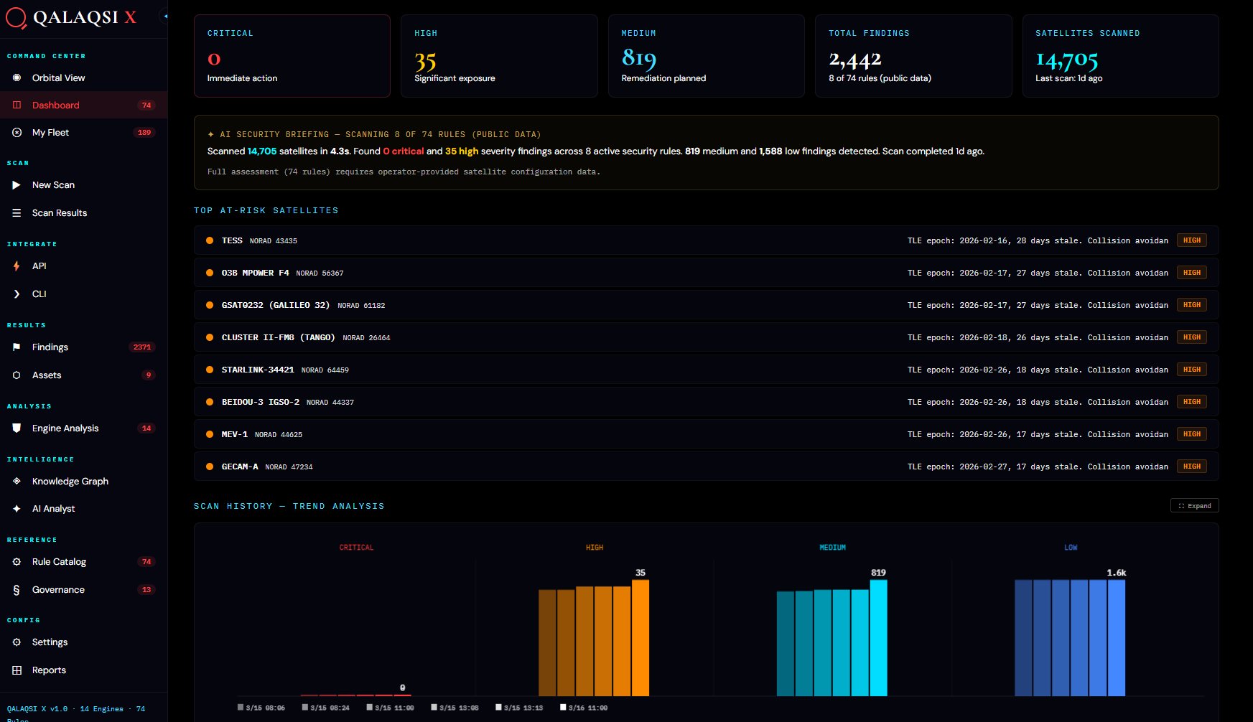Toggle the 3/15 08:06 scan checkbox
Screen dimensions: 1253x722
pos(241,707)
